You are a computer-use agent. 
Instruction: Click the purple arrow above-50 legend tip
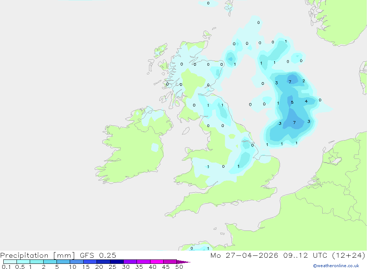point(183,262)
